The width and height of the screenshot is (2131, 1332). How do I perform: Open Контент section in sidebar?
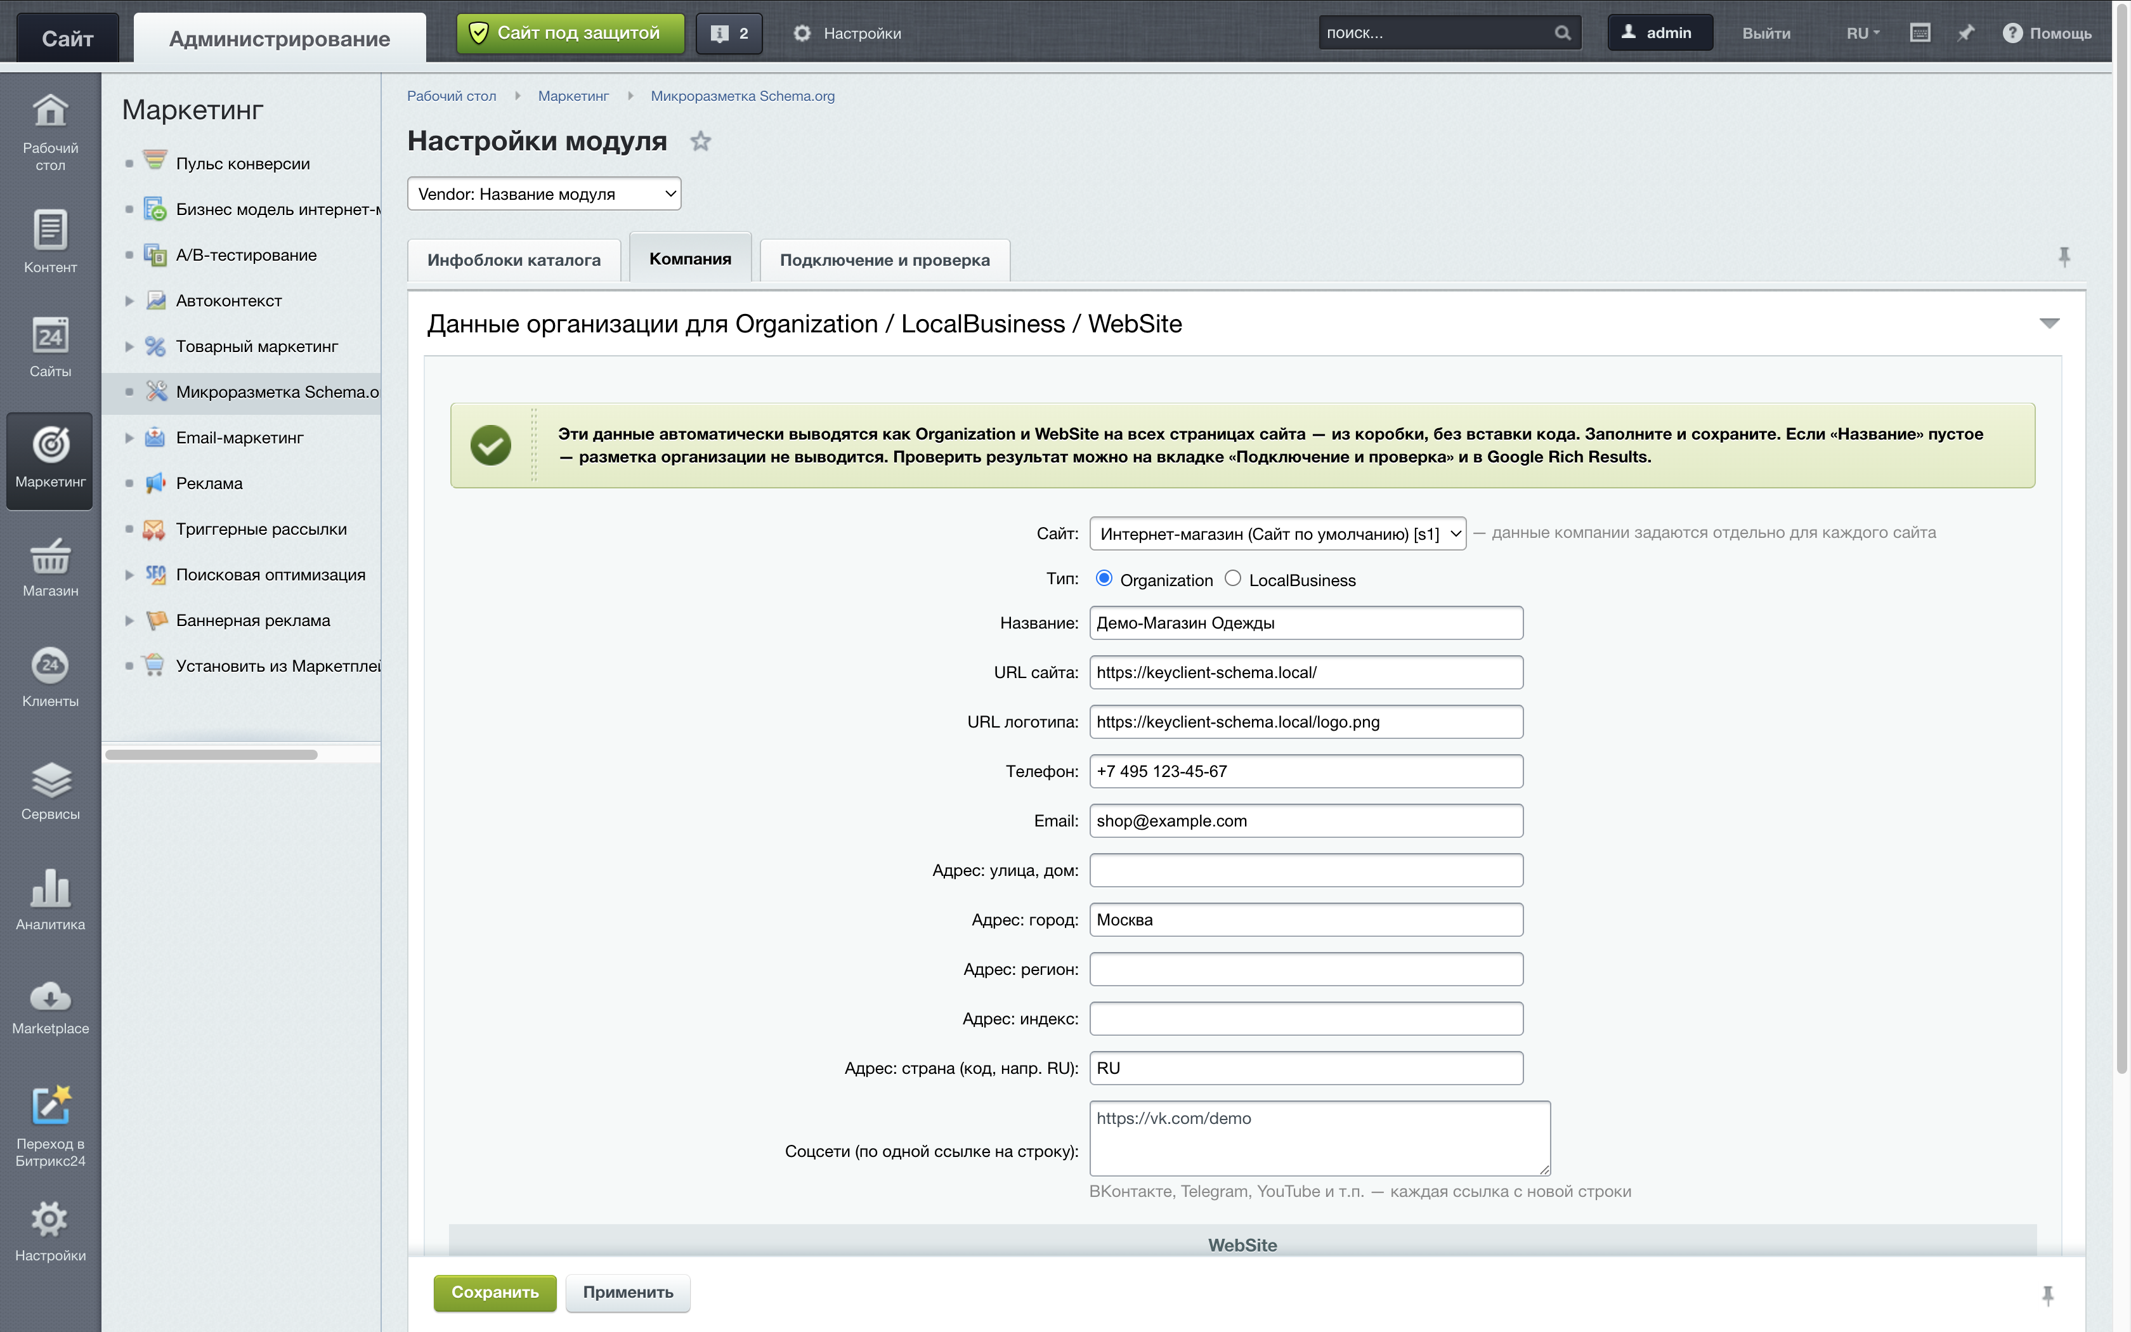[50, 240]
